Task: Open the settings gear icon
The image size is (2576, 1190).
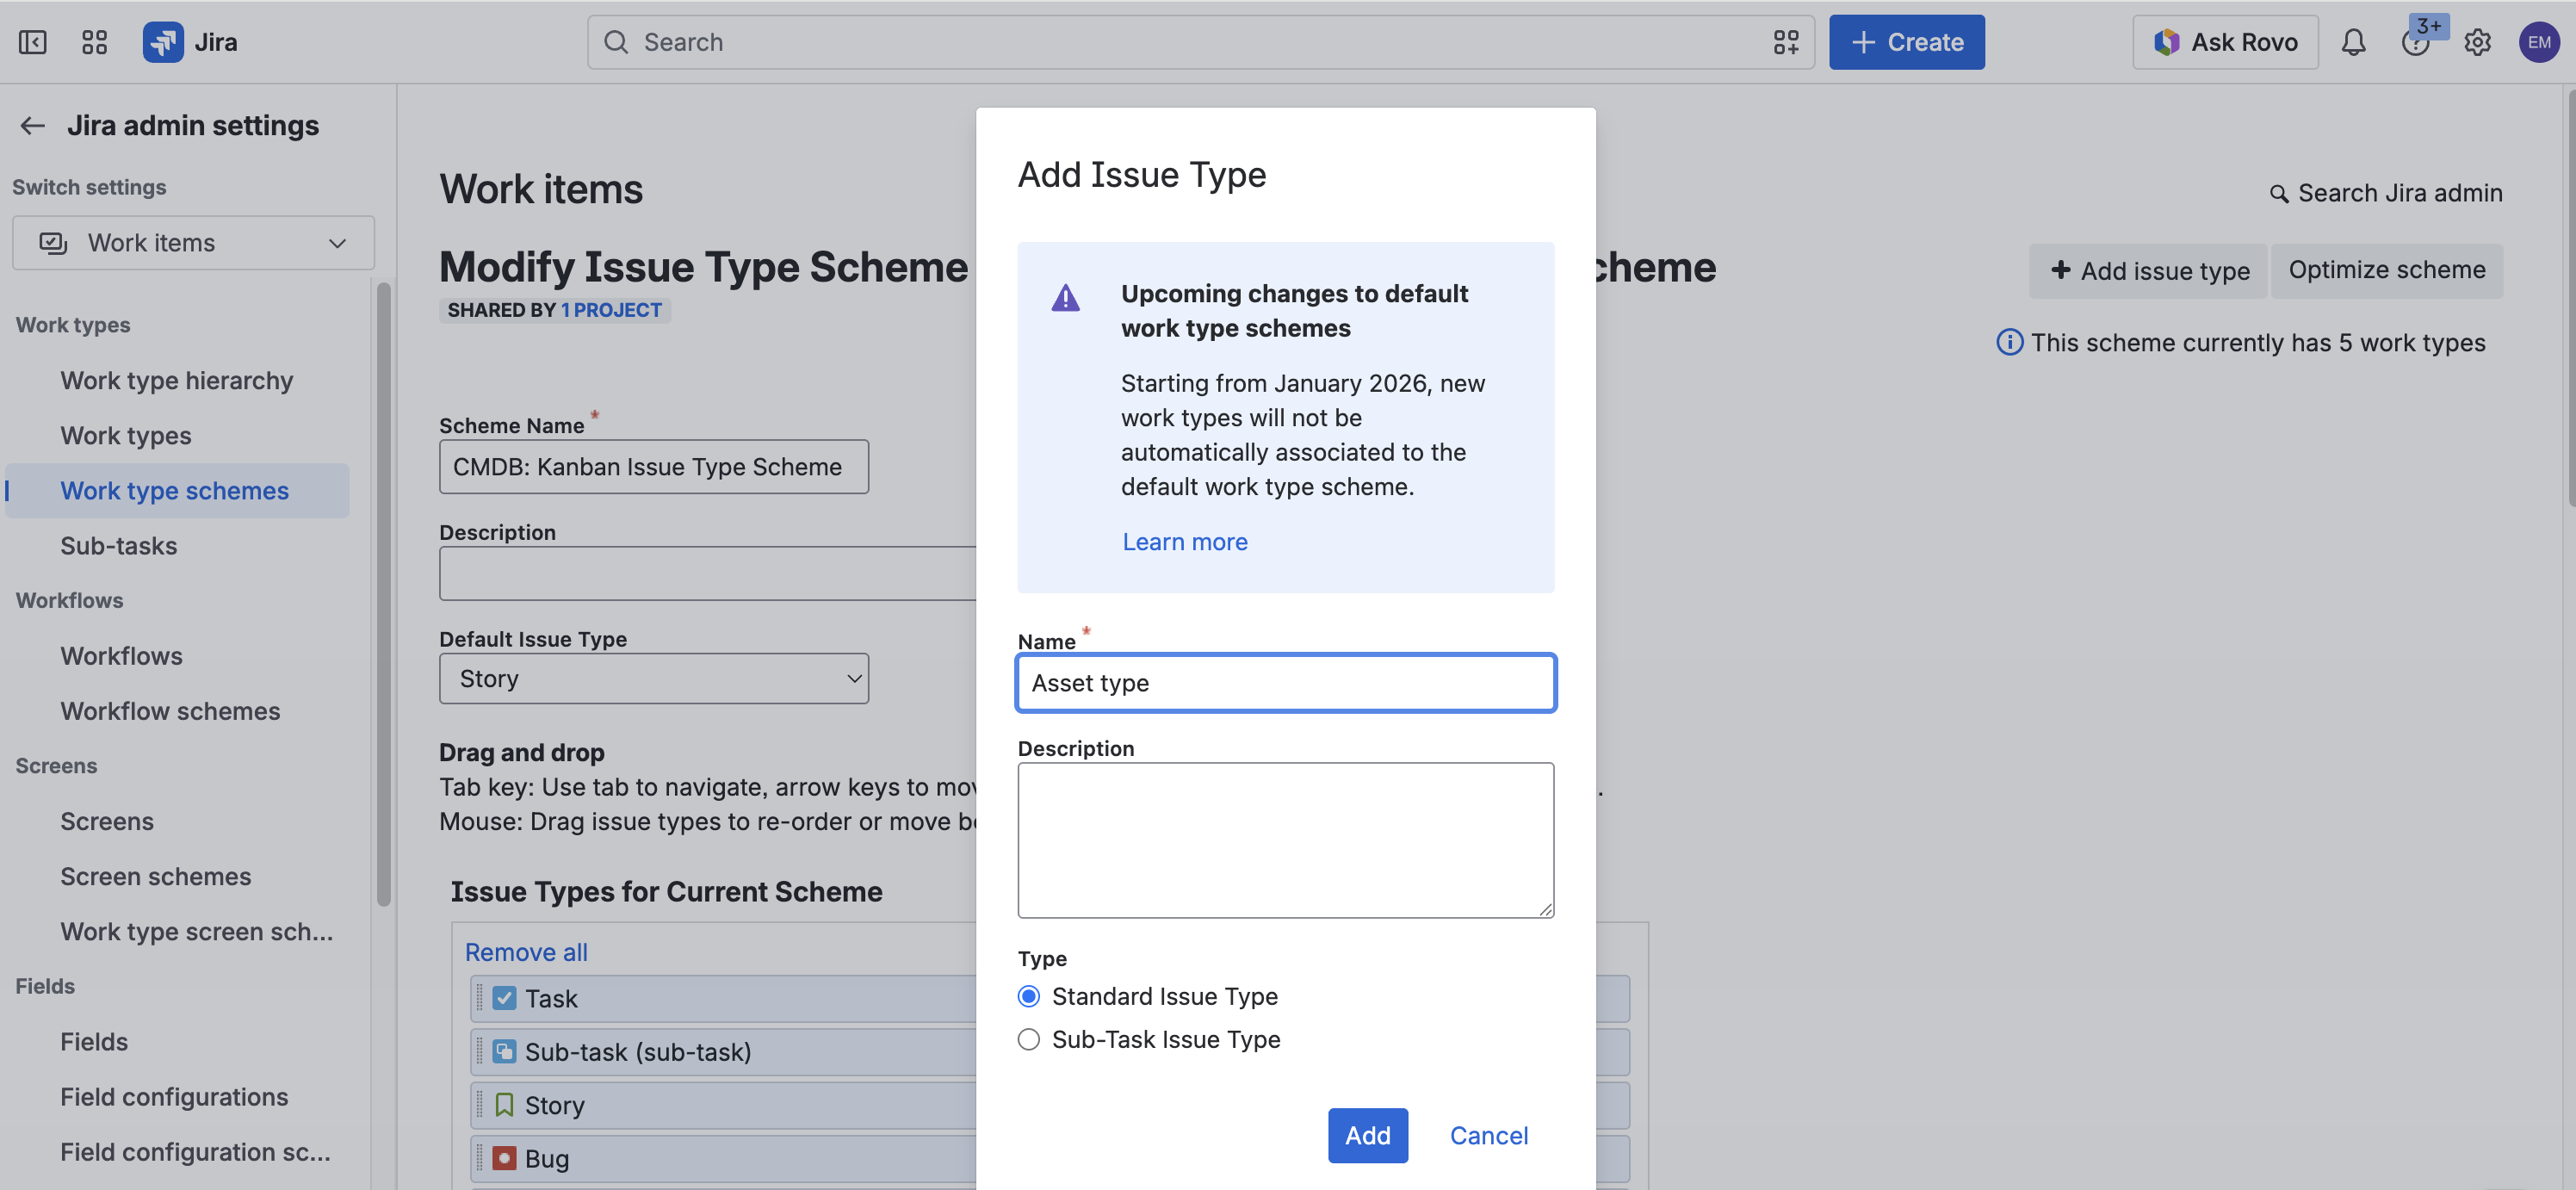Action: (x=2476, y=42)
